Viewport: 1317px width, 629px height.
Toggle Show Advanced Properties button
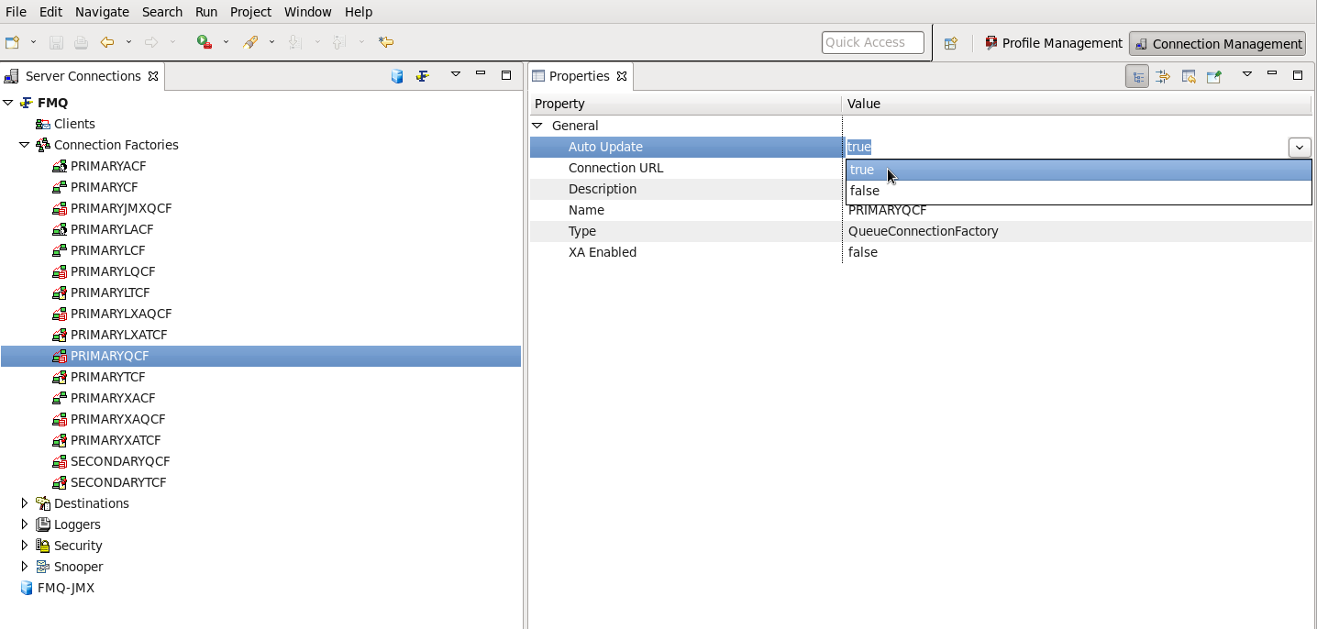(1163, 77)
